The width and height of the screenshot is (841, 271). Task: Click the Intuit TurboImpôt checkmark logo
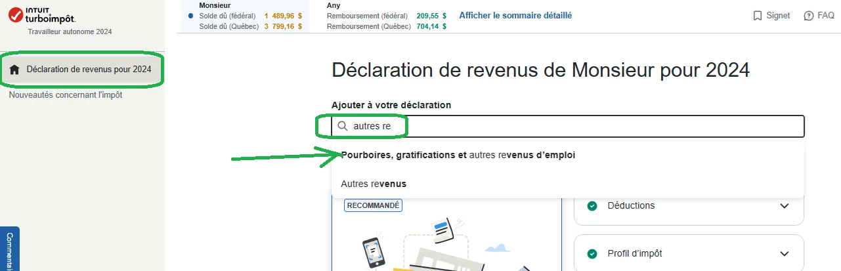coord(16,15)
